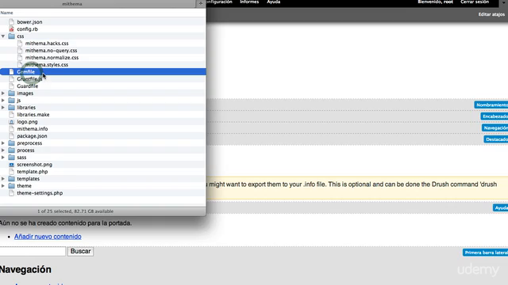Click the Primera barra lateral label
The height and width of the screenshot is (285, 508).
pyautogui.click(x=485, y=253)
